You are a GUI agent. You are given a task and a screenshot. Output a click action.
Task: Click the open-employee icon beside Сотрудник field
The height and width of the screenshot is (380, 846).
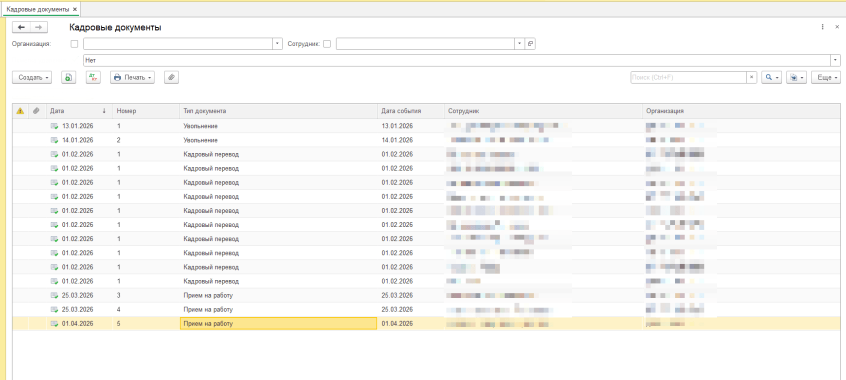point(530,44)
